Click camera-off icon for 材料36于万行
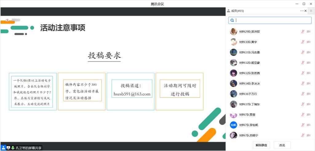The height and width of the screenshot is (151, 315). [309, 94]
